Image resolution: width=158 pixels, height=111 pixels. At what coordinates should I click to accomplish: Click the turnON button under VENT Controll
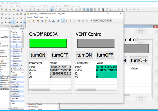tap(85, 55)
